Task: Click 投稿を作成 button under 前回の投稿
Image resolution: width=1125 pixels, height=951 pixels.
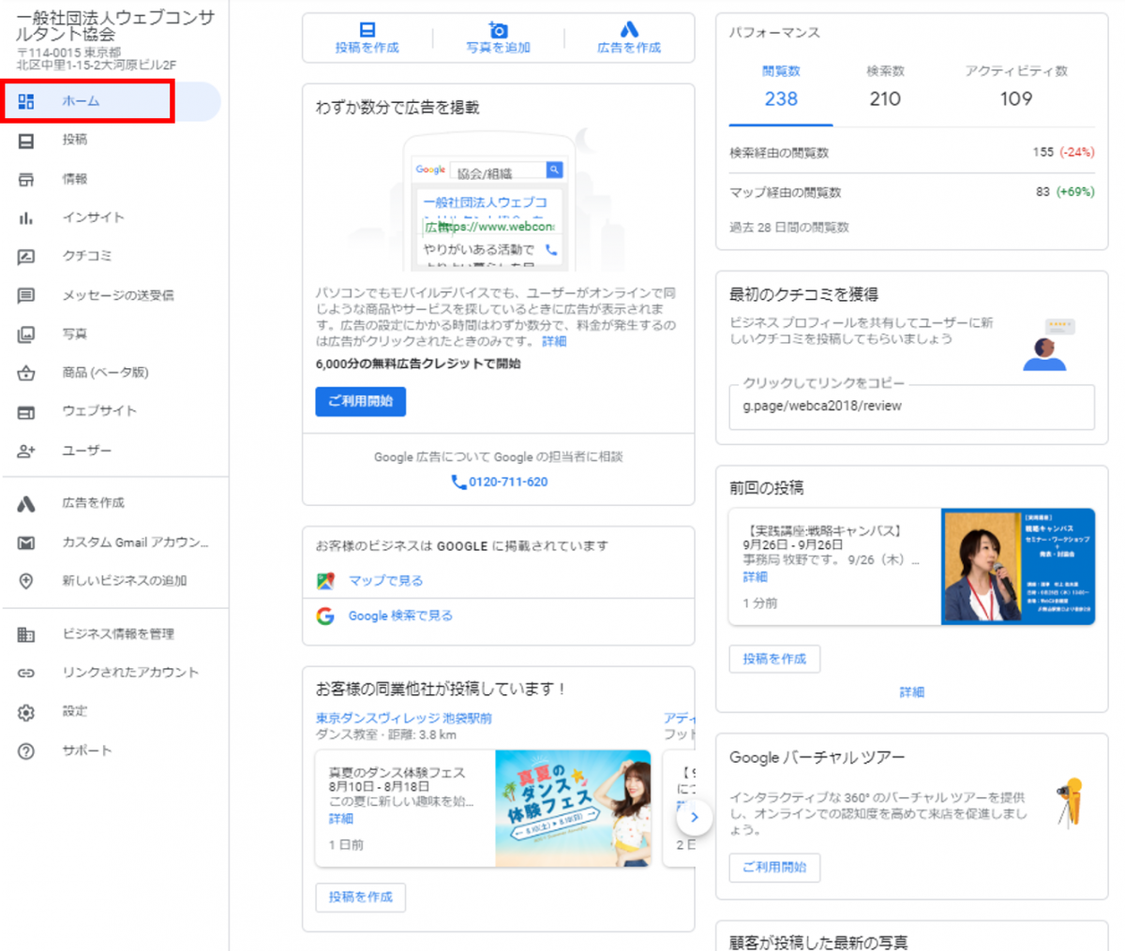Action: (x=774, y=659)
